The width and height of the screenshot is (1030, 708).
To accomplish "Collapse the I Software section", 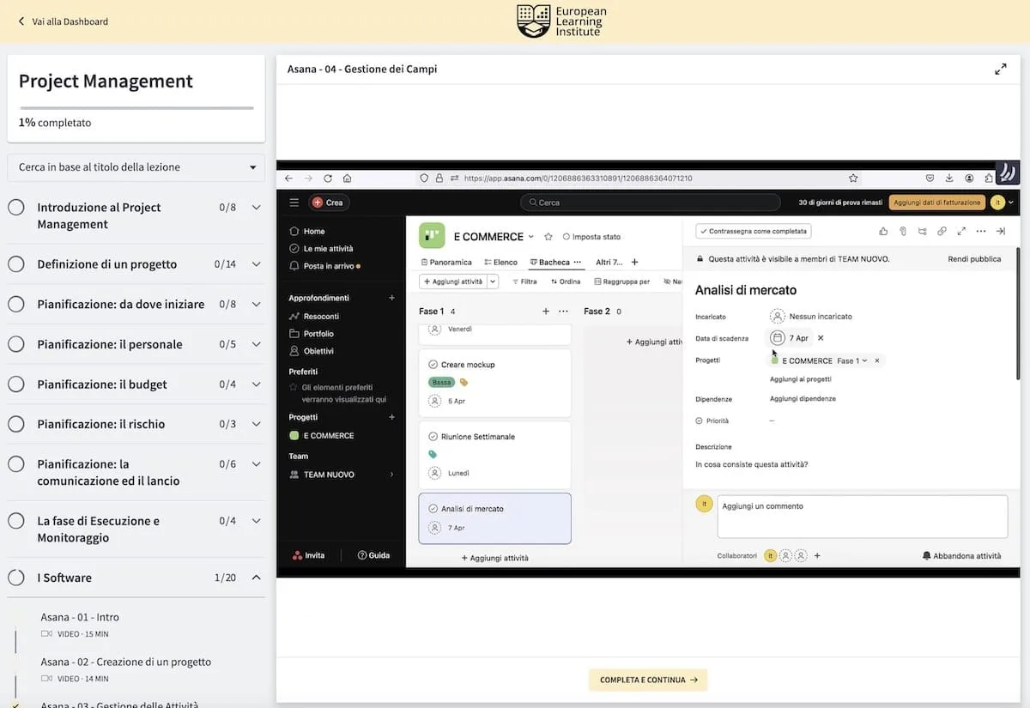I will click(256, 578).
